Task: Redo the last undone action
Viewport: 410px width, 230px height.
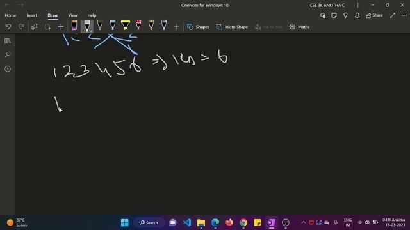Action: pos(21,27)
